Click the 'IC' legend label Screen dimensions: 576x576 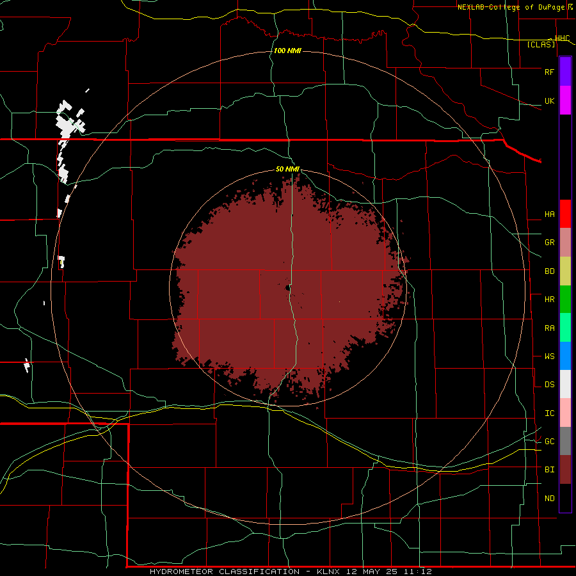click(x=549, y=413)
